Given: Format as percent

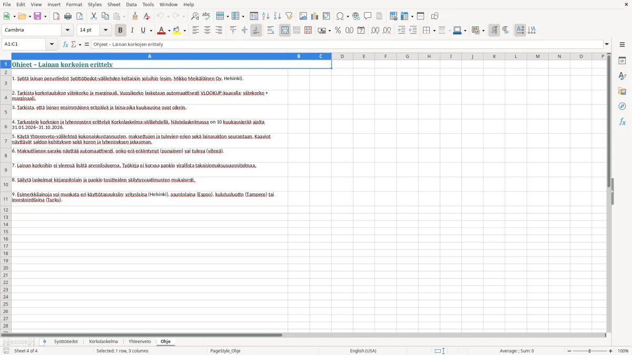Looking at the screenshot, I should point(338,31).
